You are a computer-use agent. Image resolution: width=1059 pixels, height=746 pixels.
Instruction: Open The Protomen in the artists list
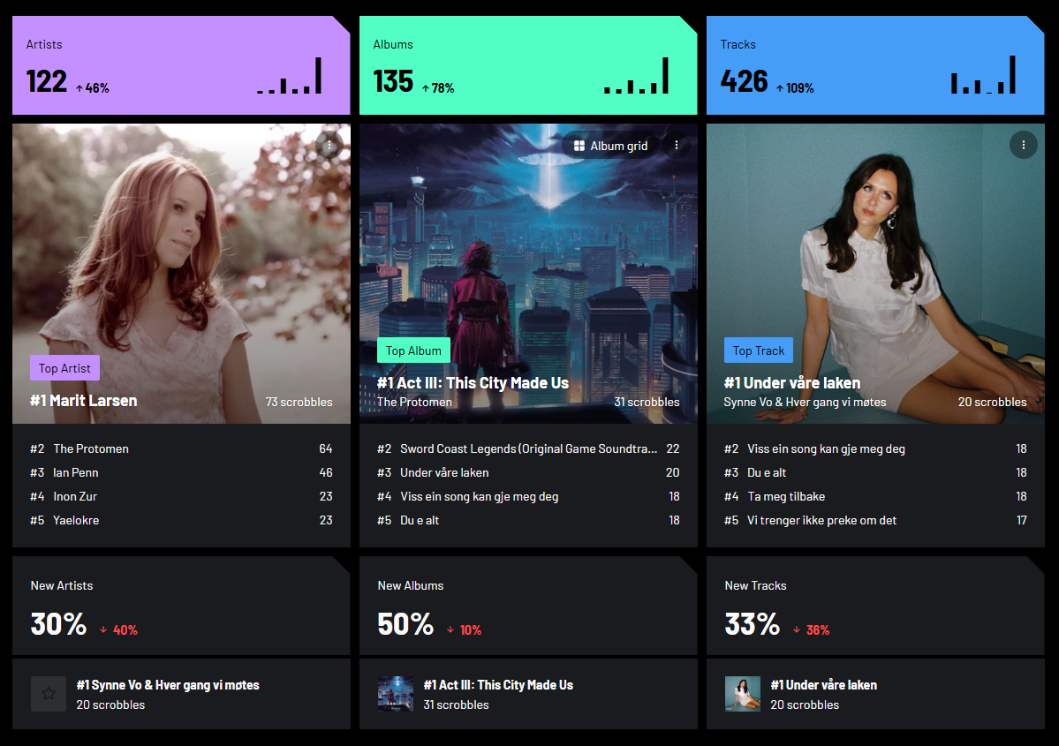pos(91,449)
